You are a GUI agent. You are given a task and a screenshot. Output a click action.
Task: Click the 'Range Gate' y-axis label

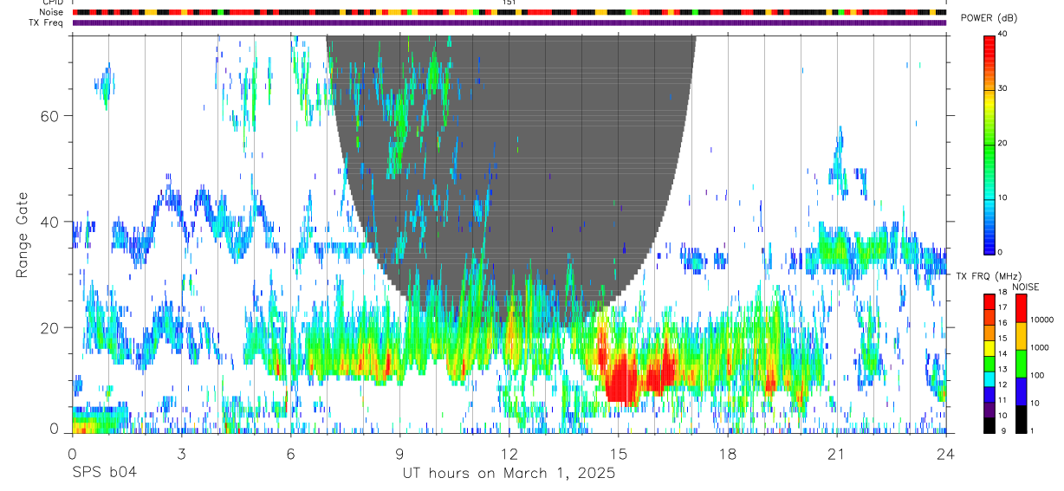click(23, 235)
